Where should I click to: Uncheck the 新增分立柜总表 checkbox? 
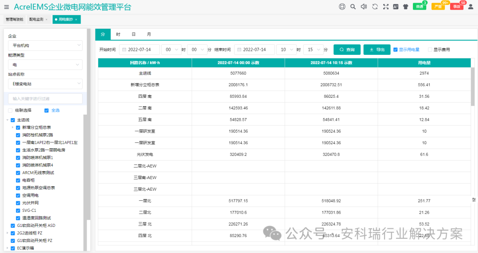pos(18,127)
